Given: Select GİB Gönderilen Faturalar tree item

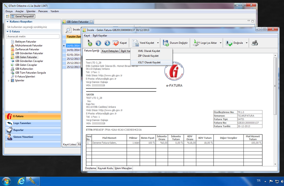Looking at the screenshot, I should (29, 53).
